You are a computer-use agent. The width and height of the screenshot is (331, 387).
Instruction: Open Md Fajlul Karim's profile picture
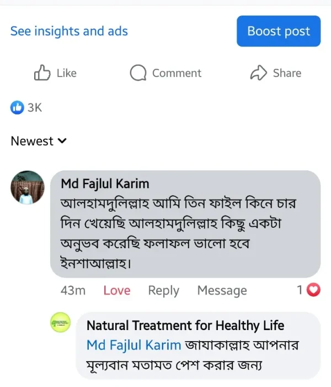pyautogui.click(x=28, y=187)
